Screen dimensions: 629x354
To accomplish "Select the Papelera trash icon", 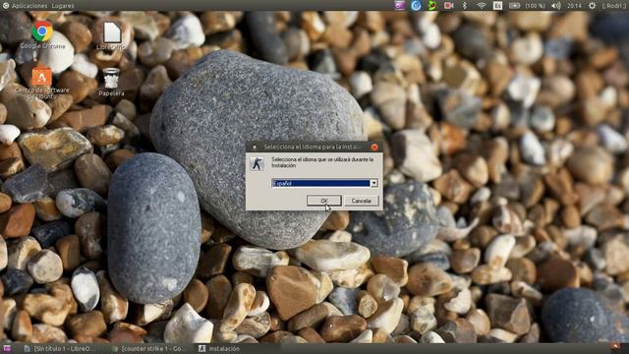I will pyautogui.click(x=111, y=79).
